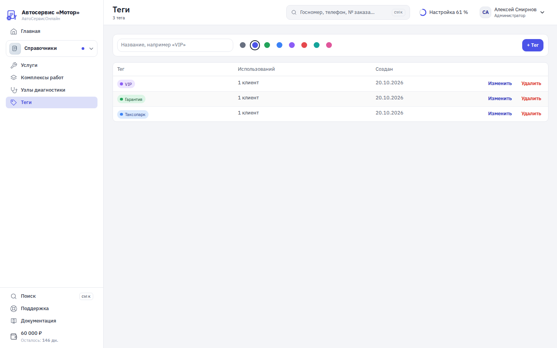Click the Справочники document icon
The height and width of the screenshot is (348, 557).
(15, 48)
